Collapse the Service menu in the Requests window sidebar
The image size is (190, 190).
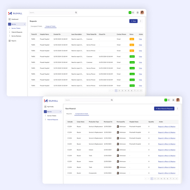tap(24, 24)
